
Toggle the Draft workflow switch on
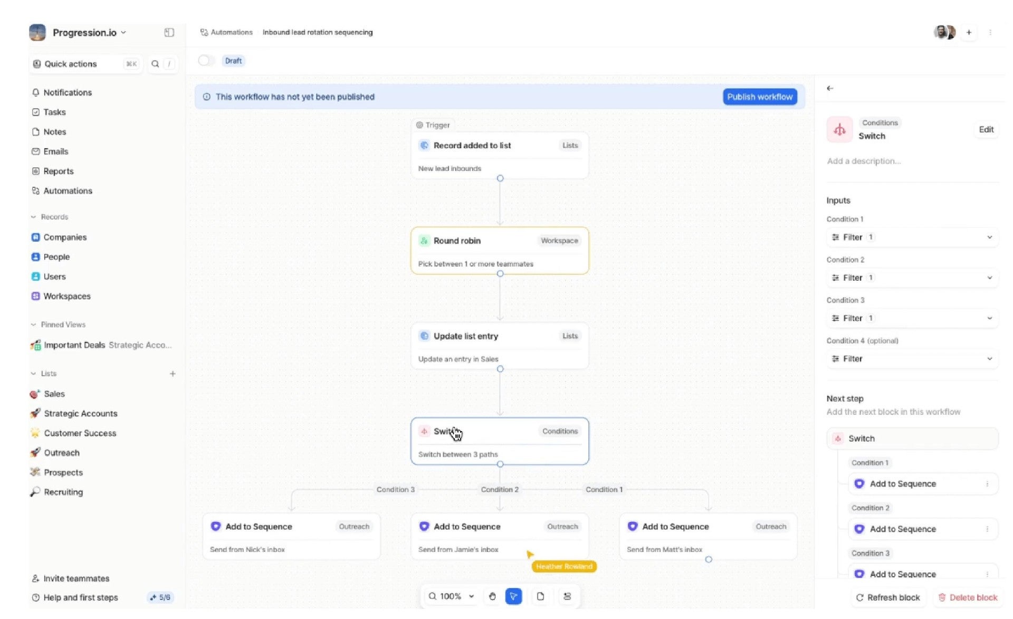click(x=206, y=61)
